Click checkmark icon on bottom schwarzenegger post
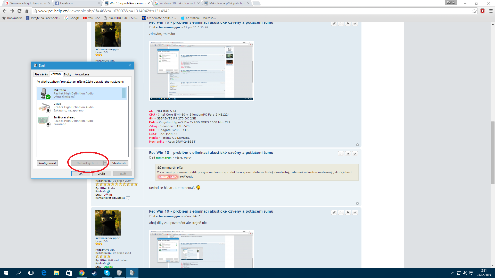Screen dimensions: 495x278 (x=355, y=212)
